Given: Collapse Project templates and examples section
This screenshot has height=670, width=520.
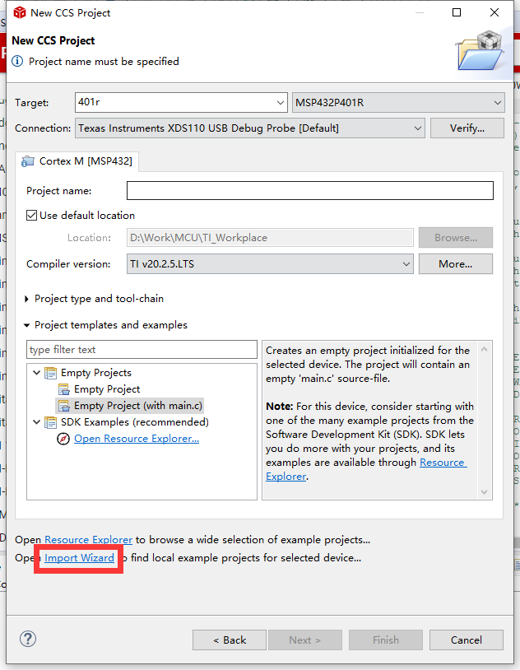Looking at the screenshot, I should [27, 325].
